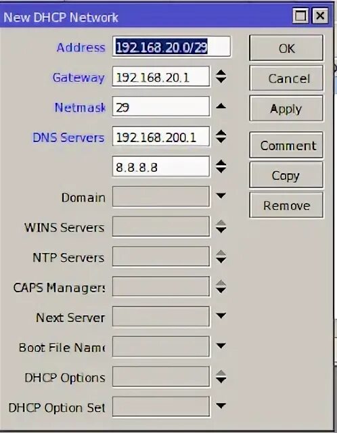This screenshot has height=433, width=337.
Task: Click the DHCP Options input box
Action: pos(161,377)
